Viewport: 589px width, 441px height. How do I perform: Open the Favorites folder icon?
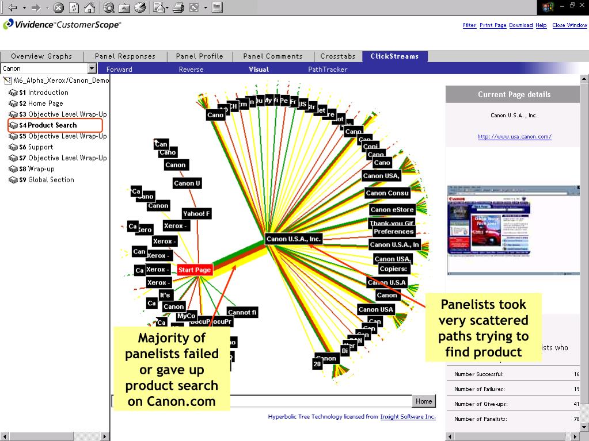pos(124,7)
